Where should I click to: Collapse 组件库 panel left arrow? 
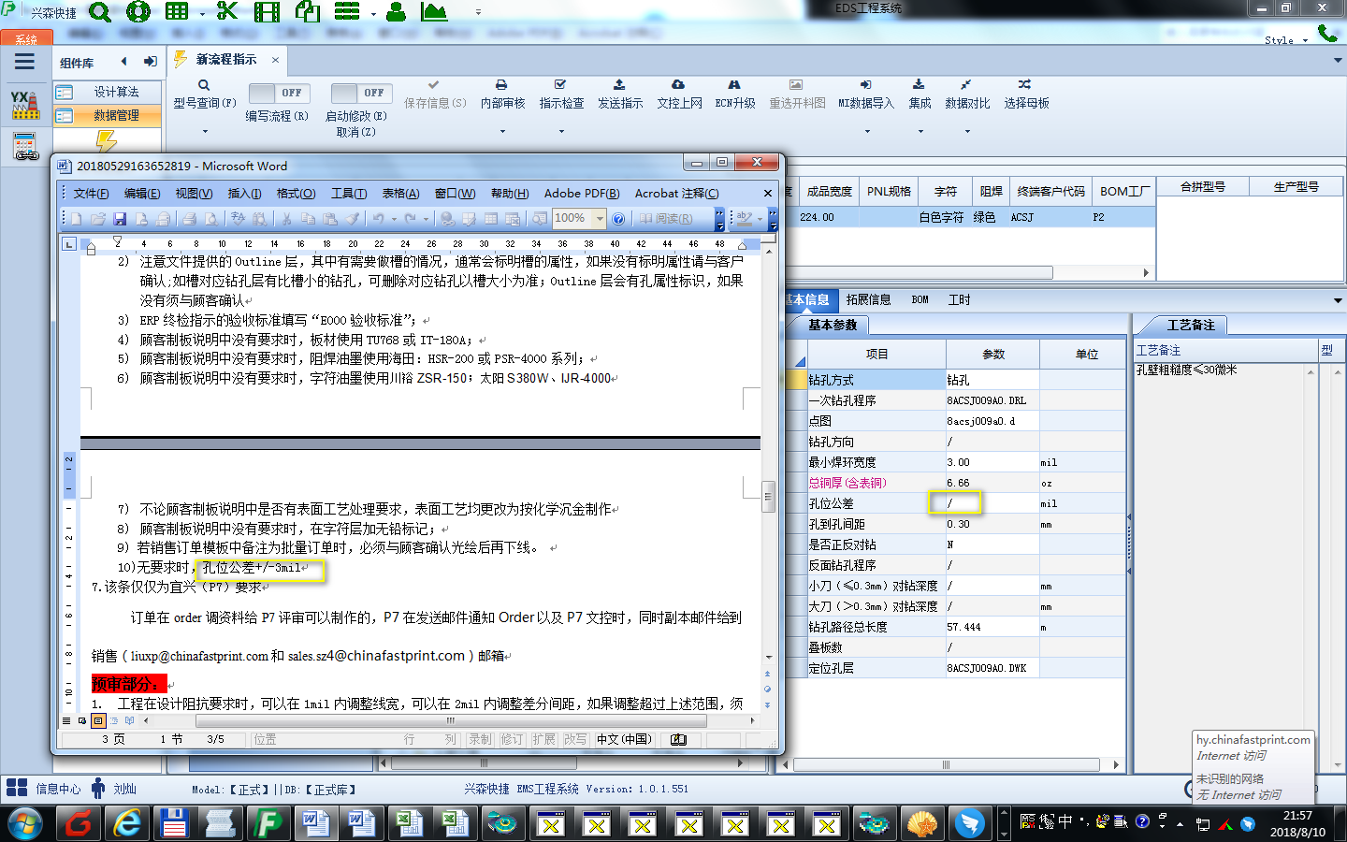coord(123,62)
